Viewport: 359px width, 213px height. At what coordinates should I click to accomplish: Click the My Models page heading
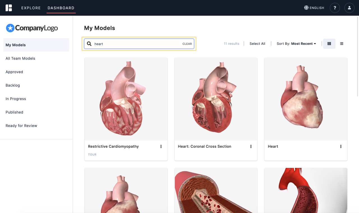(x=100, y=28)
